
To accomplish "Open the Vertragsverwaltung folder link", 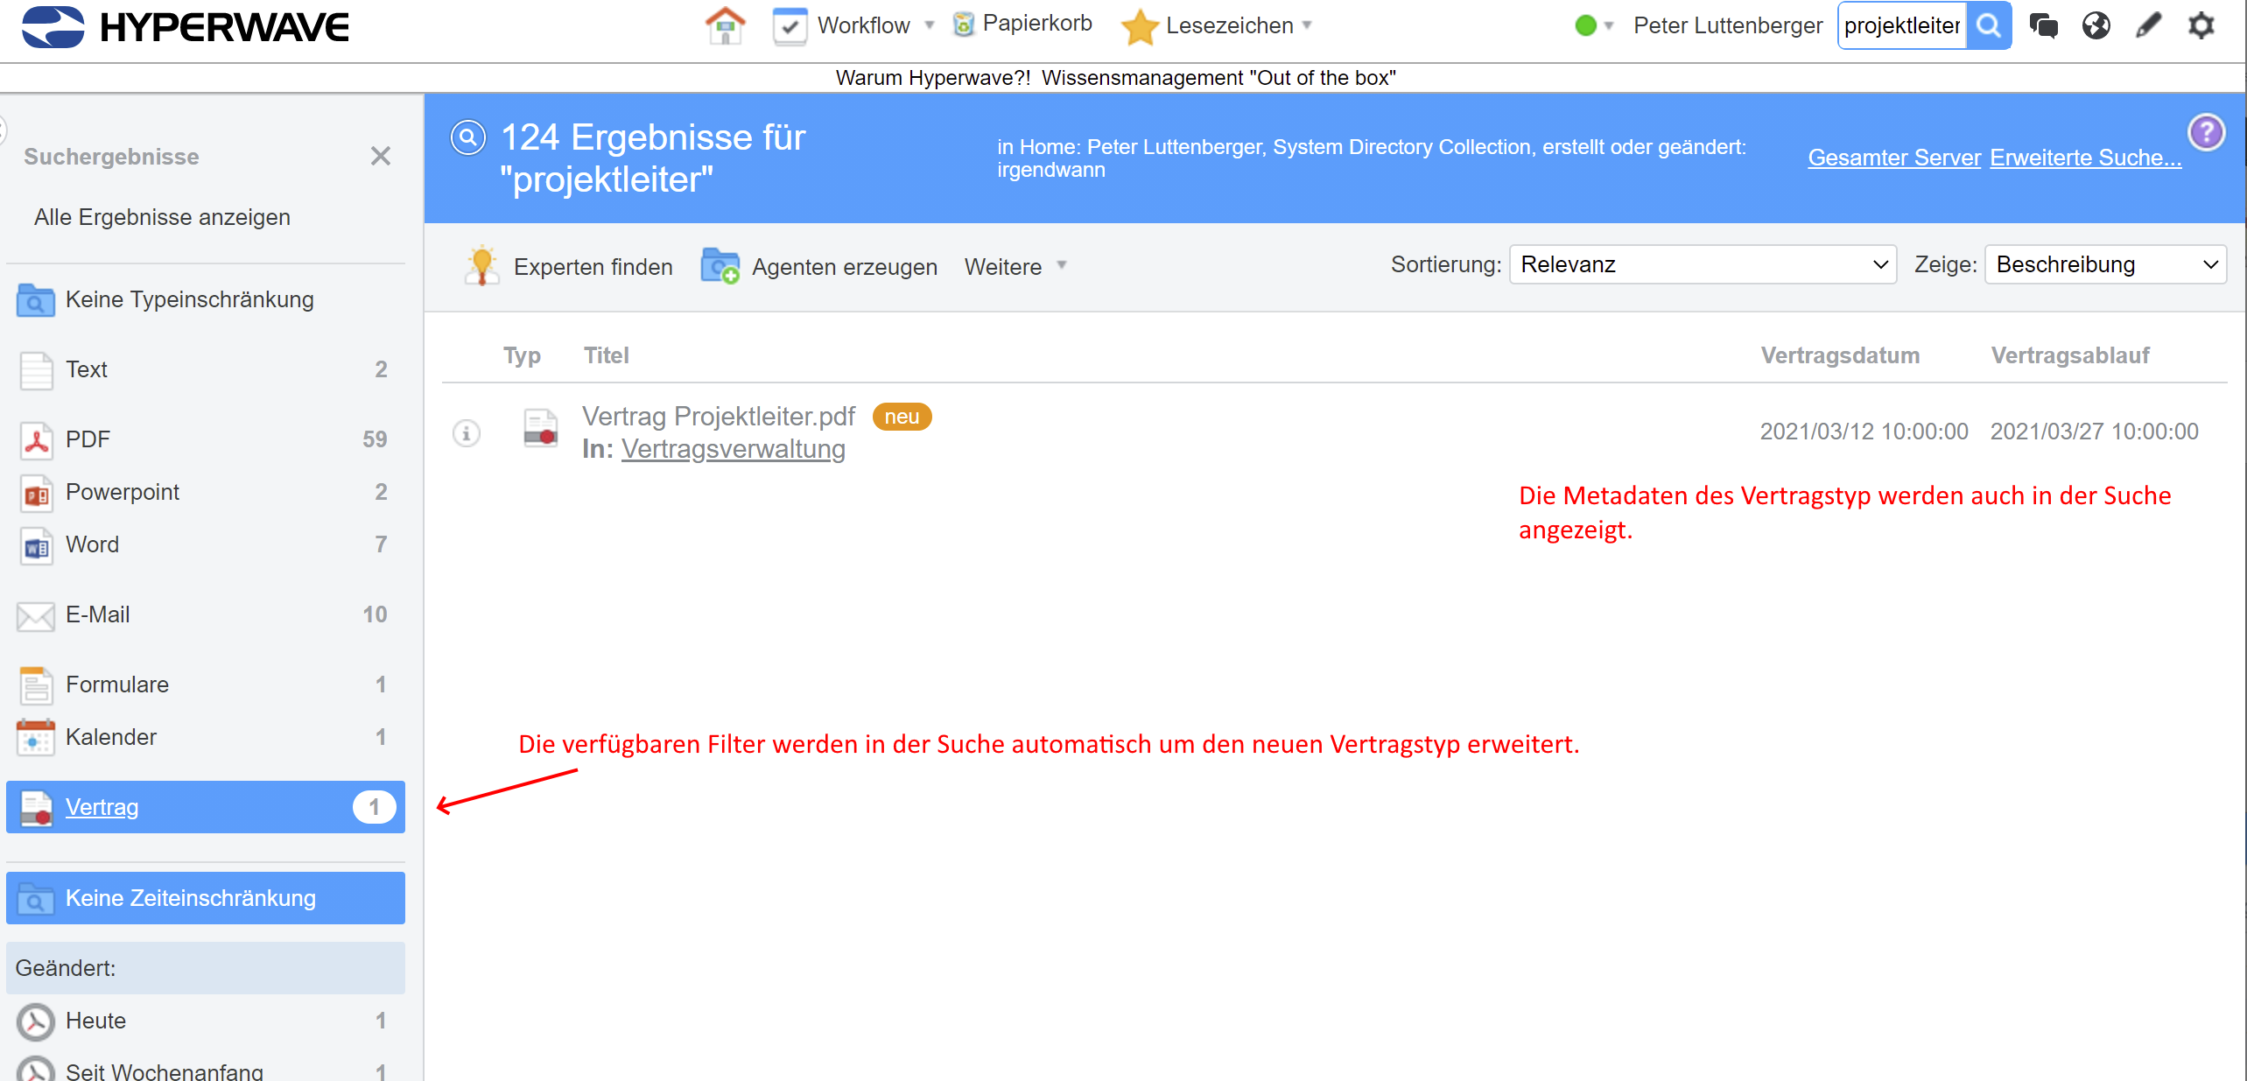I will (x=734, y=449).
